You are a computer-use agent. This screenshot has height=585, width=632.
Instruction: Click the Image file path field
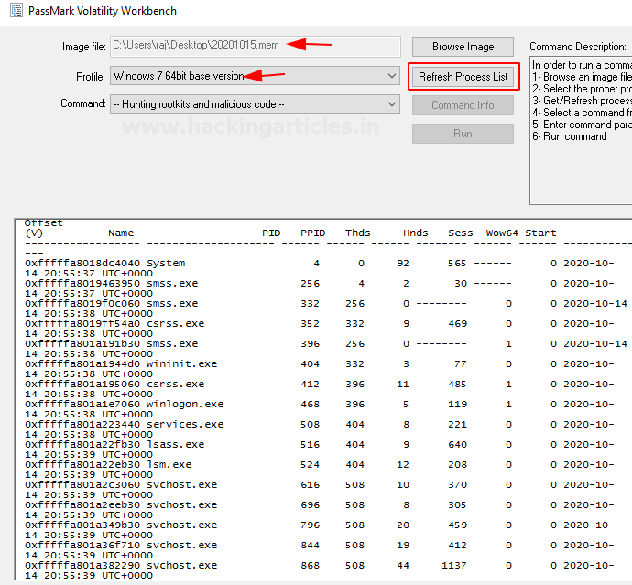coord(255,46)
